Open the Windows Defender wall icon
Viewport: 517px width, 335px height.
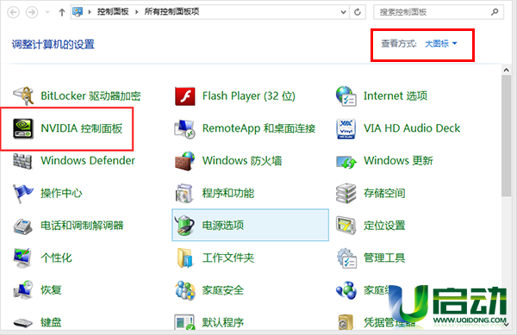click(x=22, y=161)
